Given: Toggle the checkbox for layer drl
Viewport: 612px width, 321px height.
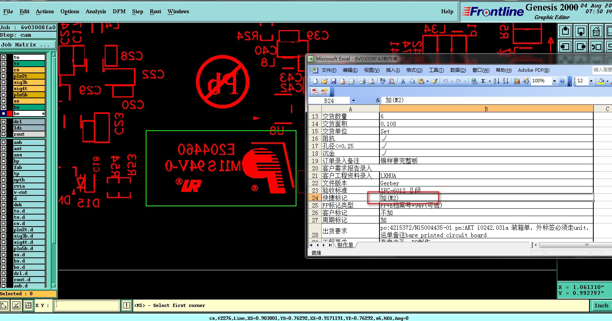Looking at the screenshot, I should (x=4, y=122).
